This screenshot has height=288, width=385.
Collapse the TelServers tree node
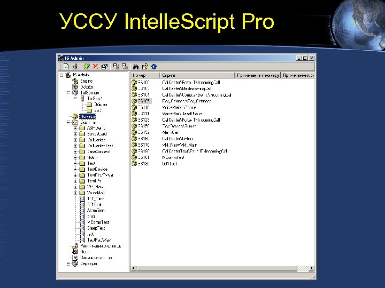[68, 93]
